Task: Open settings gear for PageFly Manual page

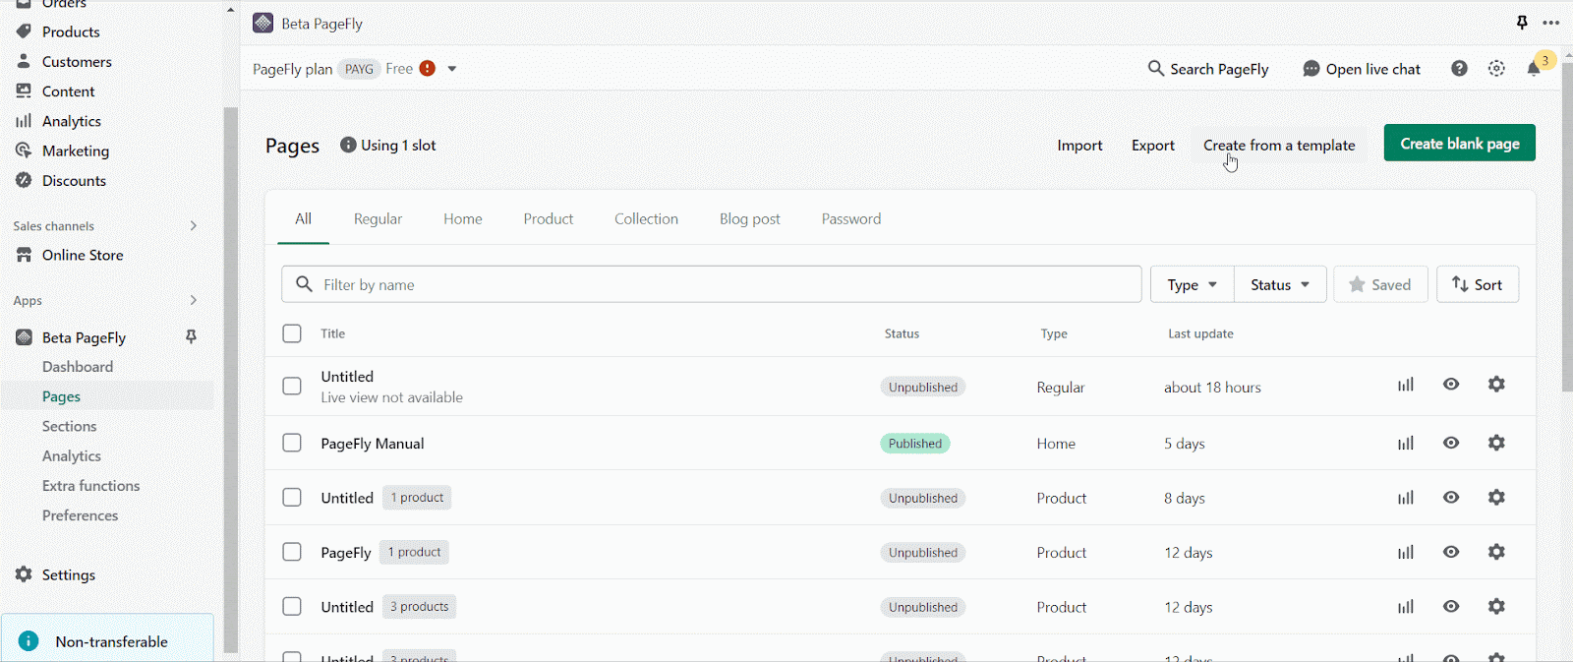Action: pos(1496,443)
